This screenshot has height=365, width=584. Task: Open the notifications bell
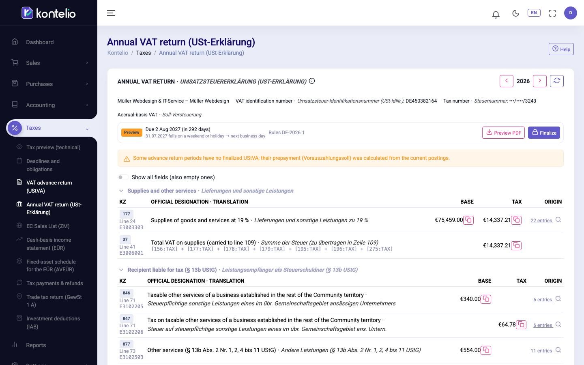pyautogui.click(x=496, y=15)
